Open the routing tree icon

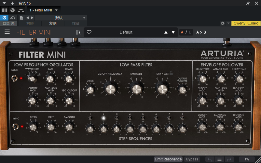point(21,10)
